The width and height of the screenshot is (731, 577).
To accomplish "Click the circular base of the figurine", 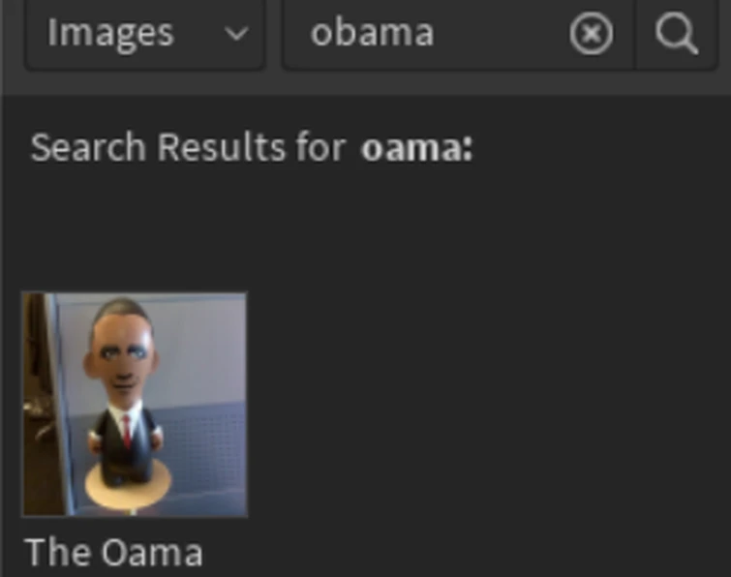I will click(x=129, y=486).
